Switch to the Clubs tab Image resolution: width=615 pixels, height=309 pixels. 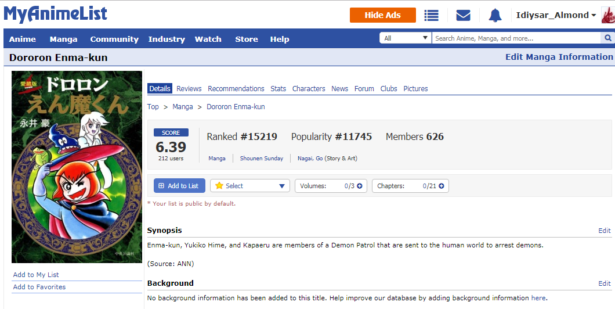[389, 89]
